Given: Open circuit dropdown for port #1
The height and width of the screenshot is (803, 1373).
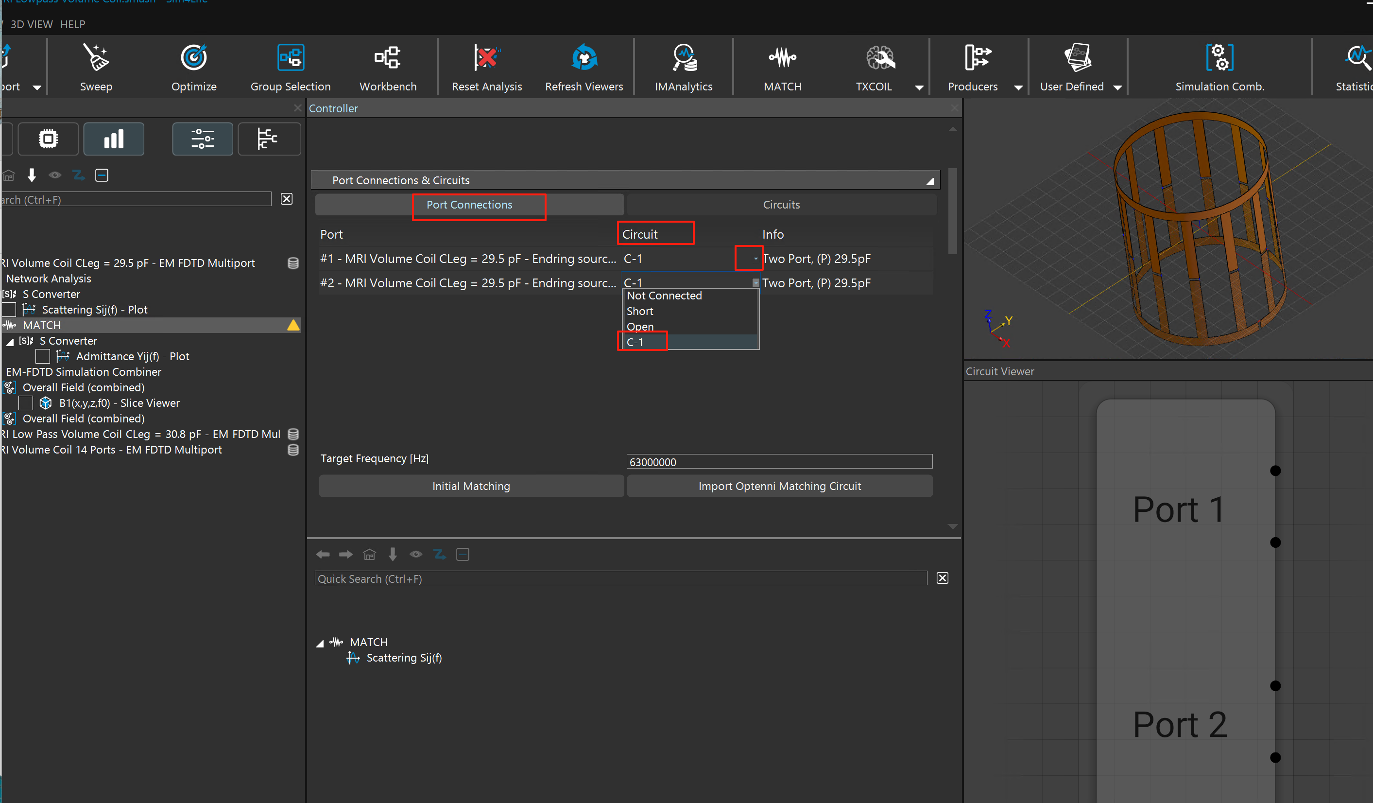Looking at the screenshot, I should (x=755, y=259).
